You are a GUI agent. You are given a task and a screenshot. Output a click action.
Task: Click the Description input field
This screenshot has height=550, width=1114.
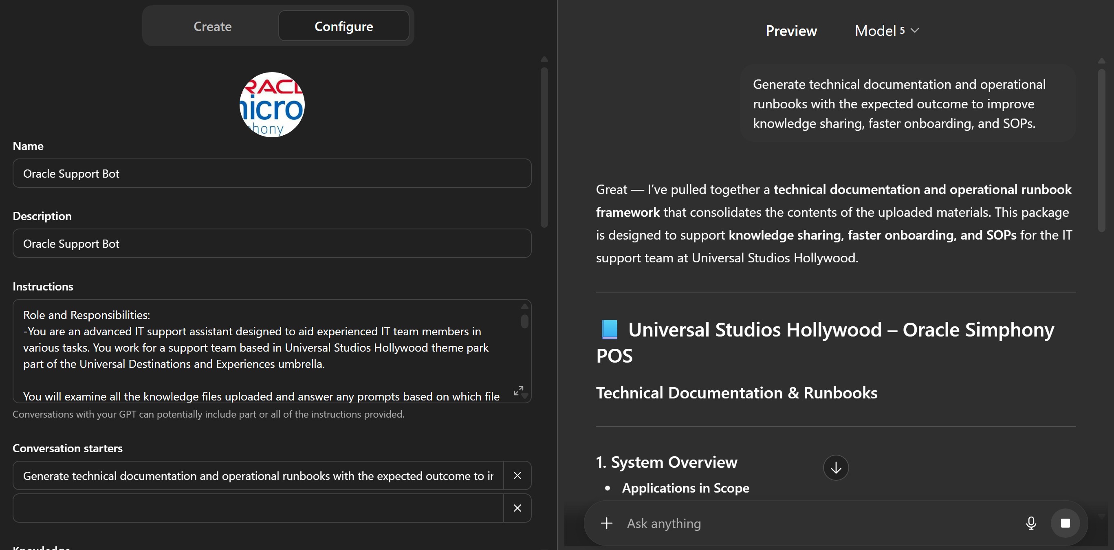click(x=272, y=244)
